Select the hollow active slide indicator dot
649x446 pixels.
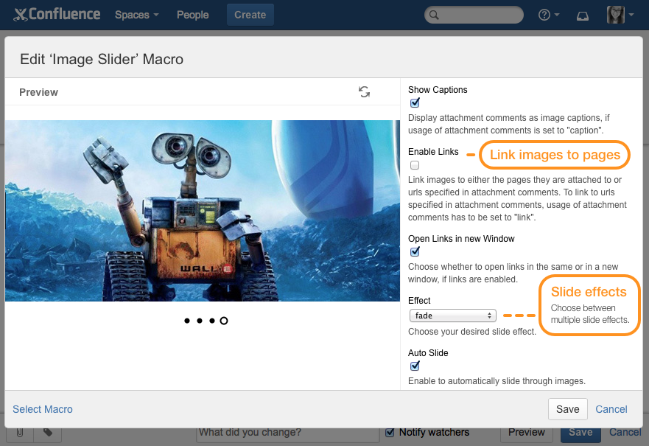(x=224, y=321)
